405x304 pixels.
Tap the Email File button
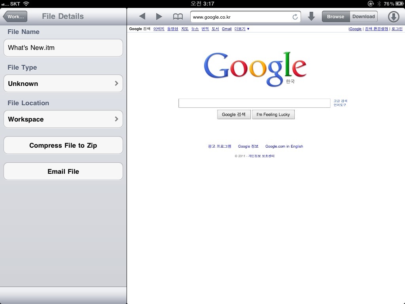pos(63,171)
